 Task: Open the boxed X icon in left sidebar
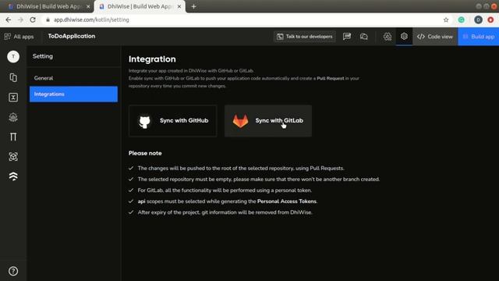click(13, 98)
